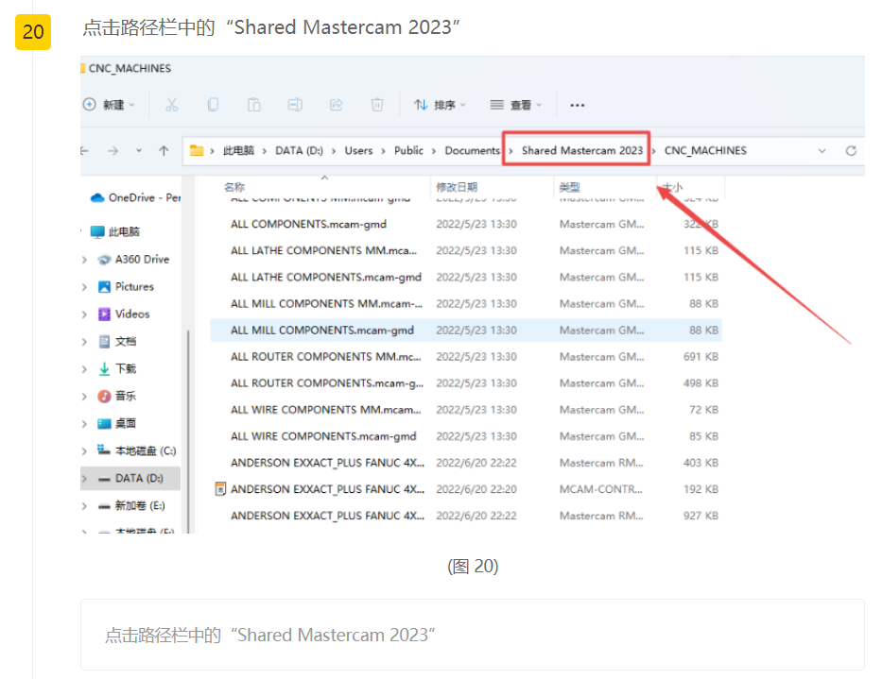Click the Delete trash icon
The image size is (883, 679).
(376, 105)
